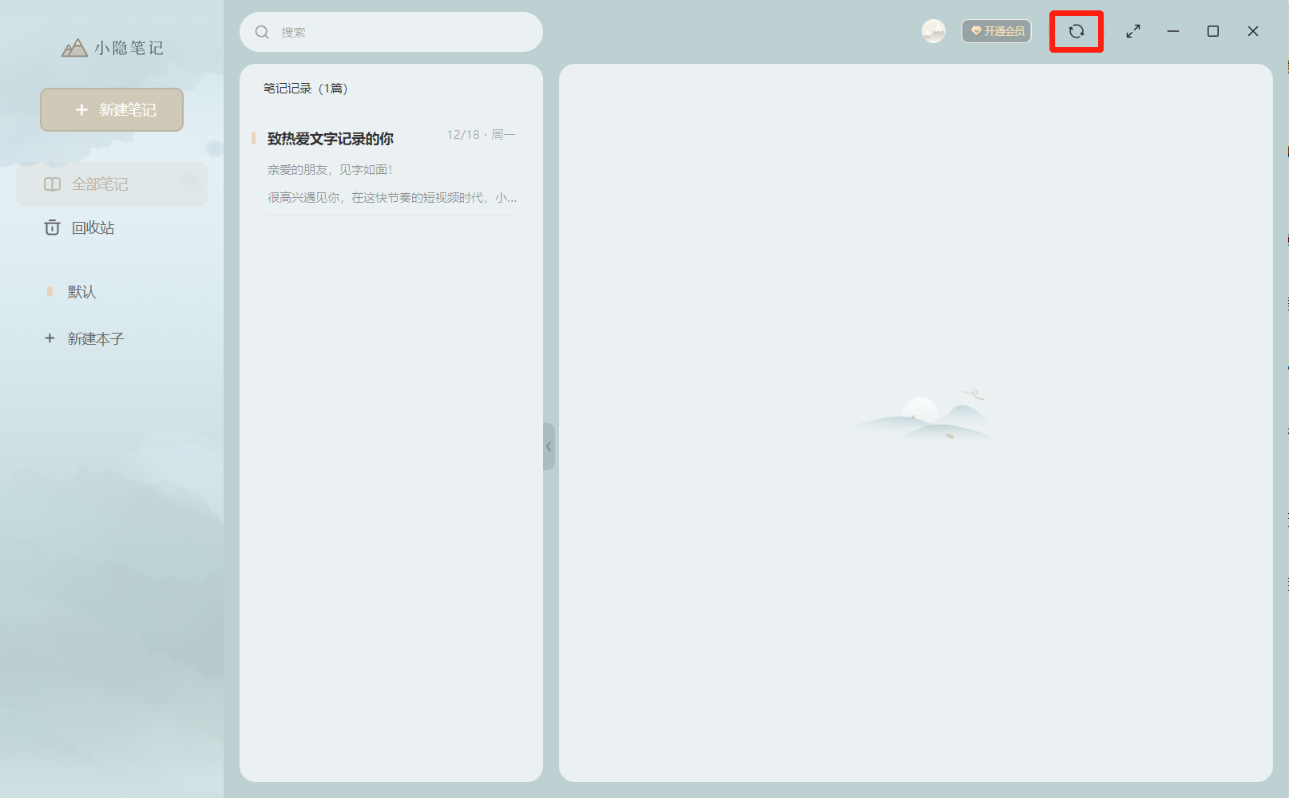This screenshot has height=798, width=1289.
Task: Toggle the fullscreen expand icon
Action: [1133, 31]
